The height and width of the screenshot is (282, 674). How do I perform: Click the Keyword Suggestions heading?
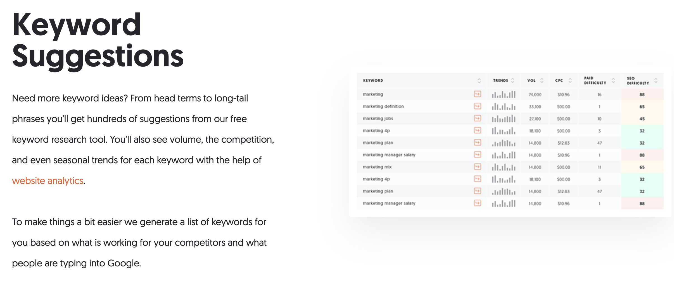pyautogui.click(x=98, y=40)
